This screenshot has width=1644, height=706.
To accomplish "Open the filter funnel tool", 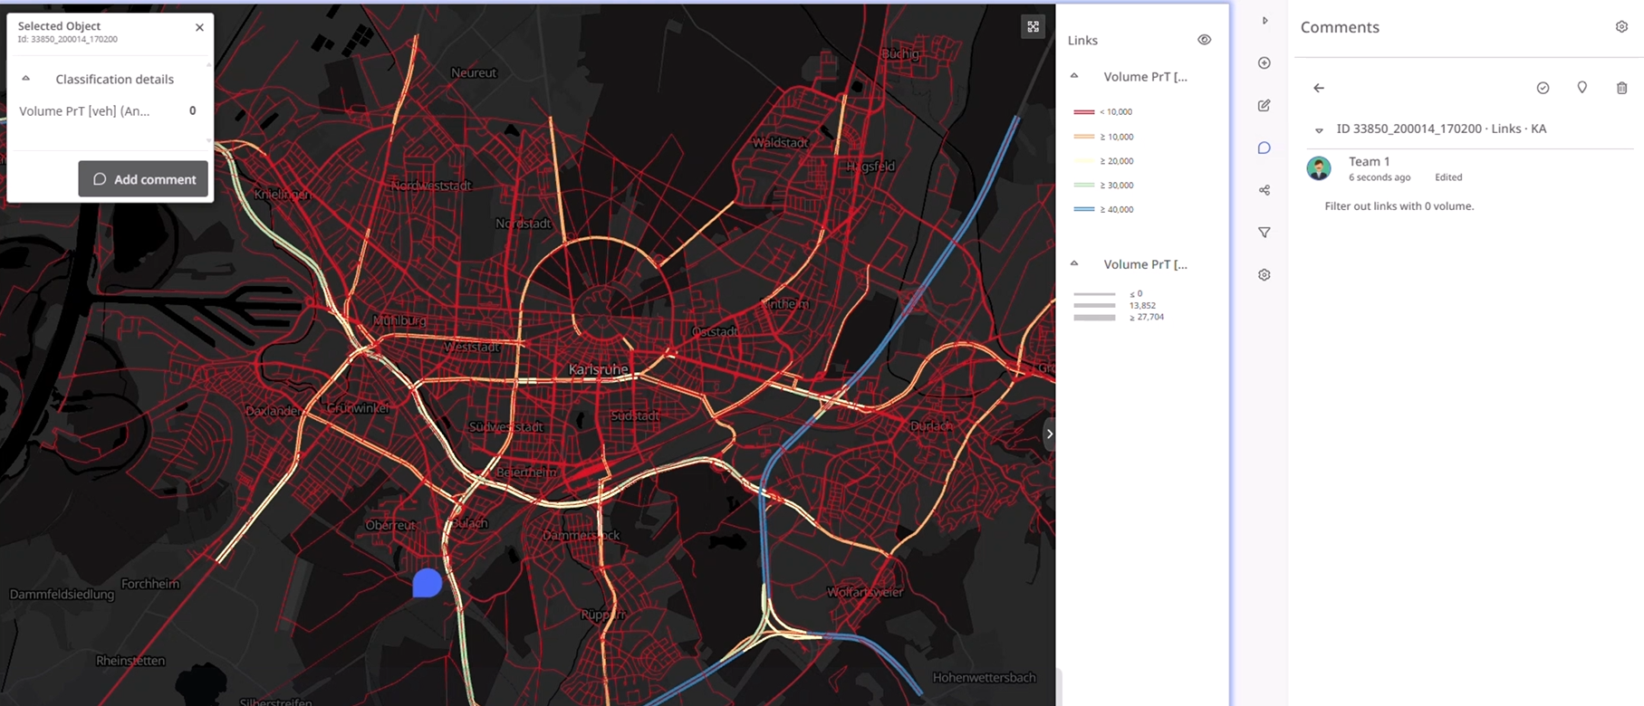I will pyautogui.click(x=1264, y=233).
